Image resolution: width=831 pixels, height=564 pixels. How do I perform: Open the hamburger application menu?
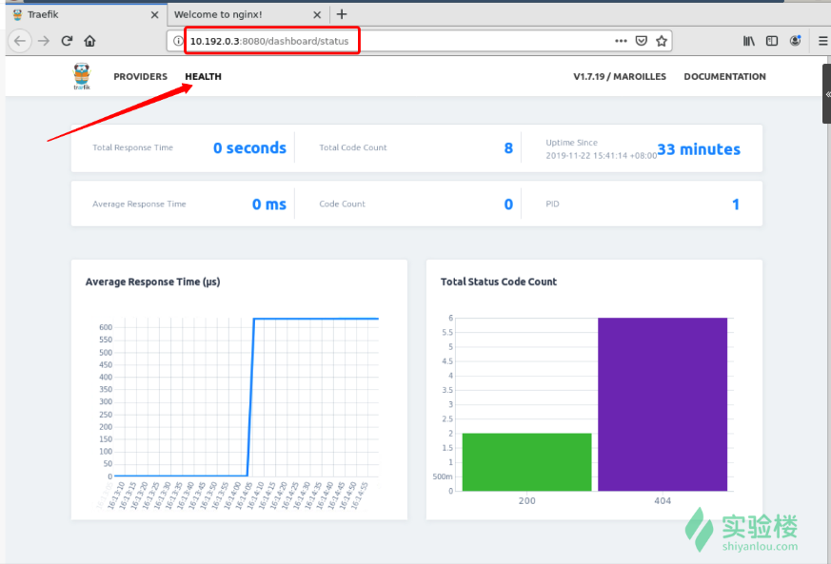pyautogui.click(x=823, y=41)
